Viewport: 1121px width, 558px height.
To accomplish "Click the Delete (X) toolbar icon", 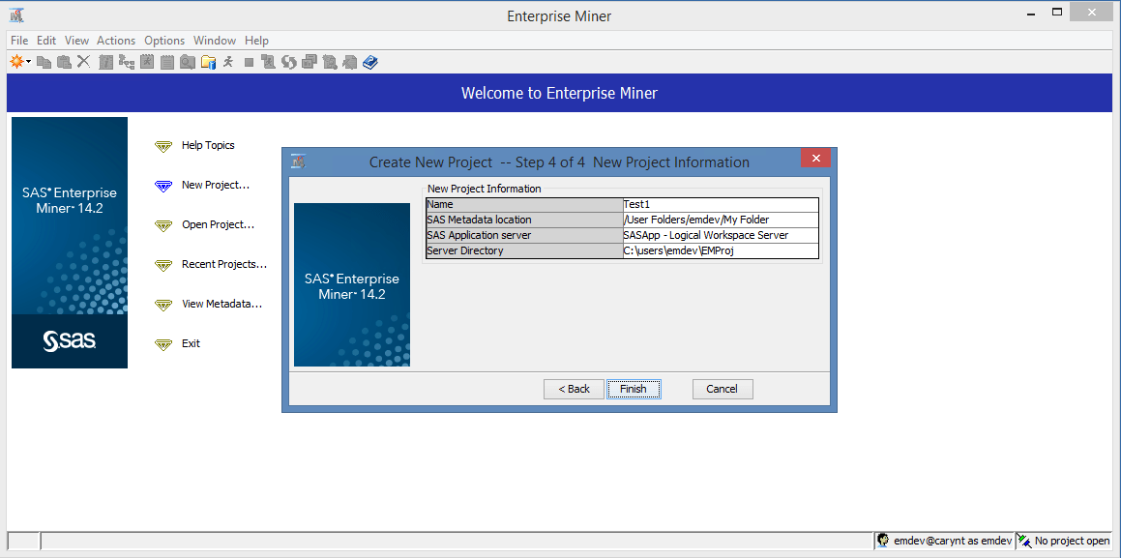I will click(83, 61).
